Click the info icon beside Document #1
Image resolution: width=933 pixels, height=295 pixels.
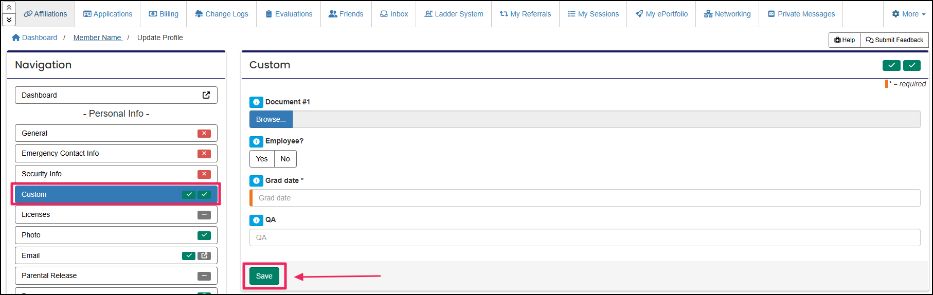pyautogui.click(x=256, y=102)
